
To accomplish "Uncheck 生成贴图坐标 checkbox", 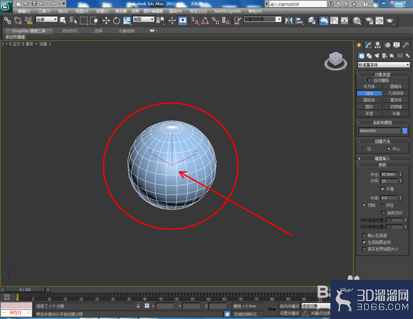I will click(364, 242).
